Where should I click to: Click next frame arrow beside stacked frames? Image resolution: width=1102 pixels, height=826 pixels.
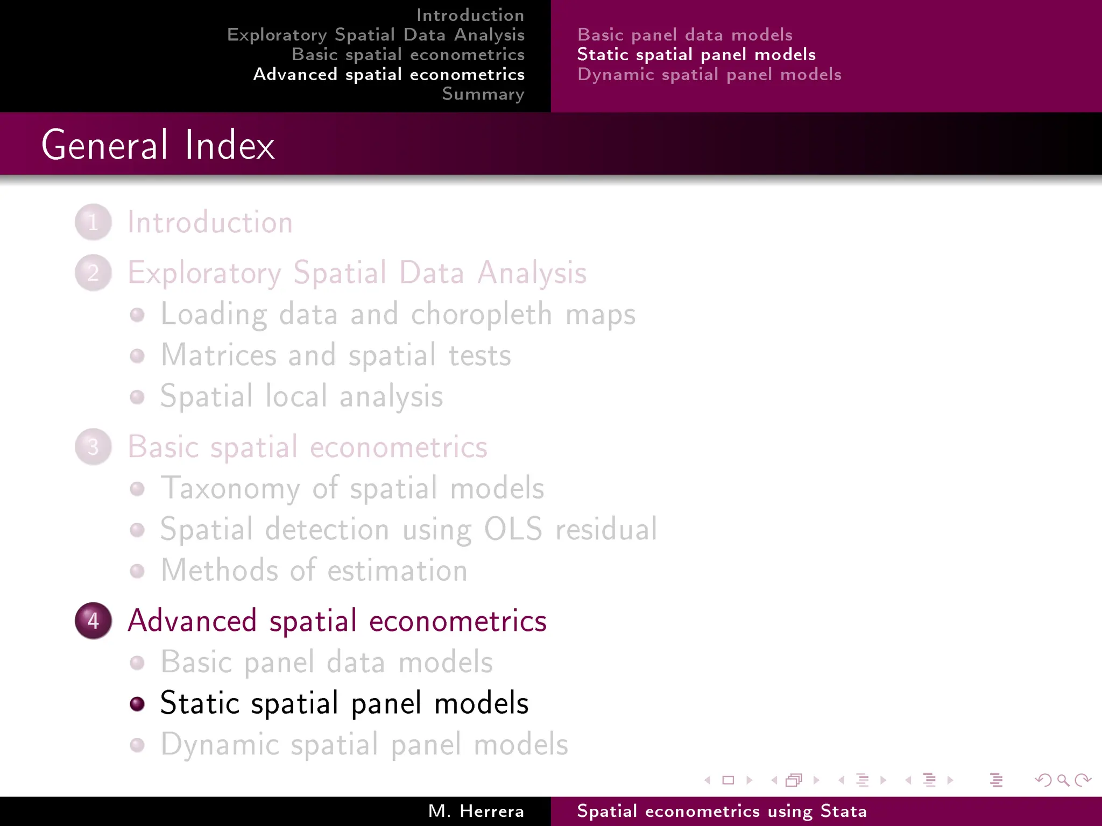(816, 780)
